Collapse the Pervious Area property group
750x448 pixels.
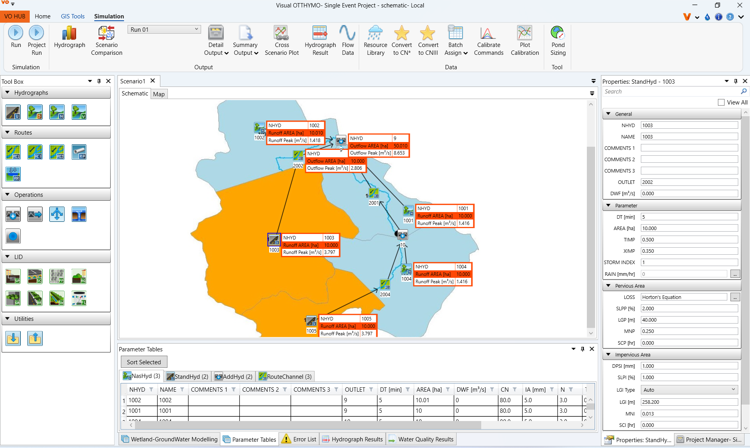coord(608,286)
